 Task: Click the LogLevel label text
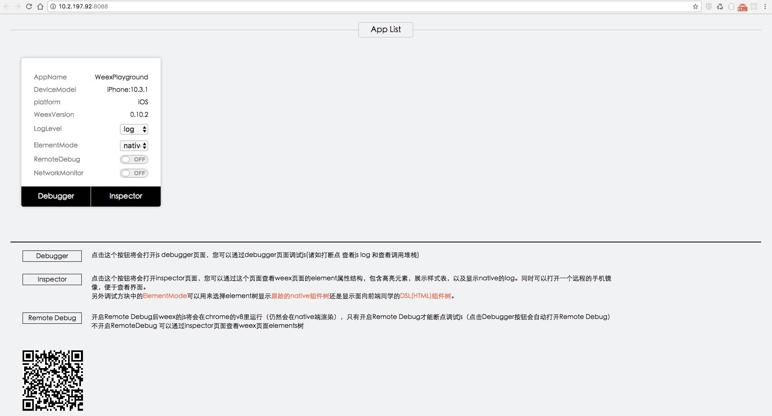click(48, 129)
